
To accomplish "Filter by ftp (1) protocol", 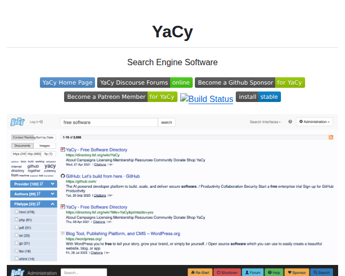I will (48, 154).
